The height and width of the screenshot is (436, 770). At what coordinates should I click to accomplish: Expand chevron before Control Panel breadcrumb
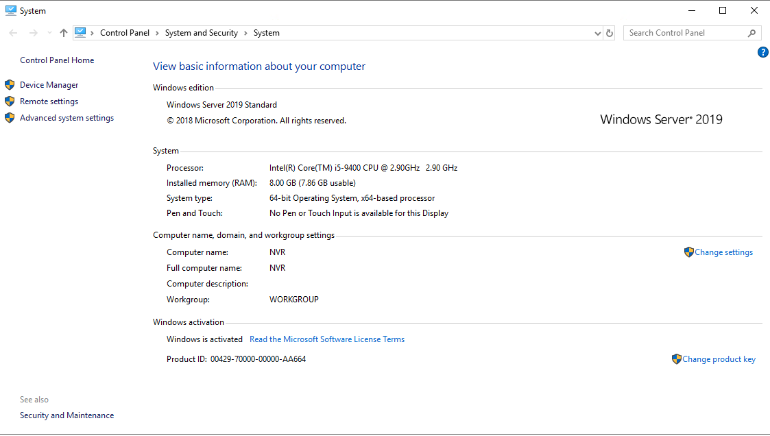tap(93, 33)
